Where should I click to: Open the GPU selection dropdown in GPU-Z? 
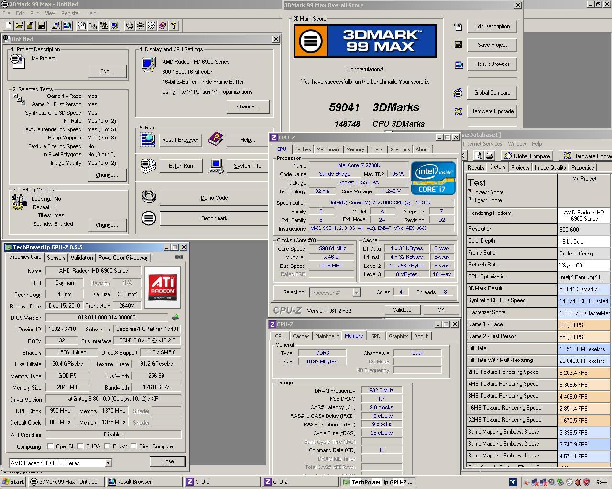(x=108, y=463)
